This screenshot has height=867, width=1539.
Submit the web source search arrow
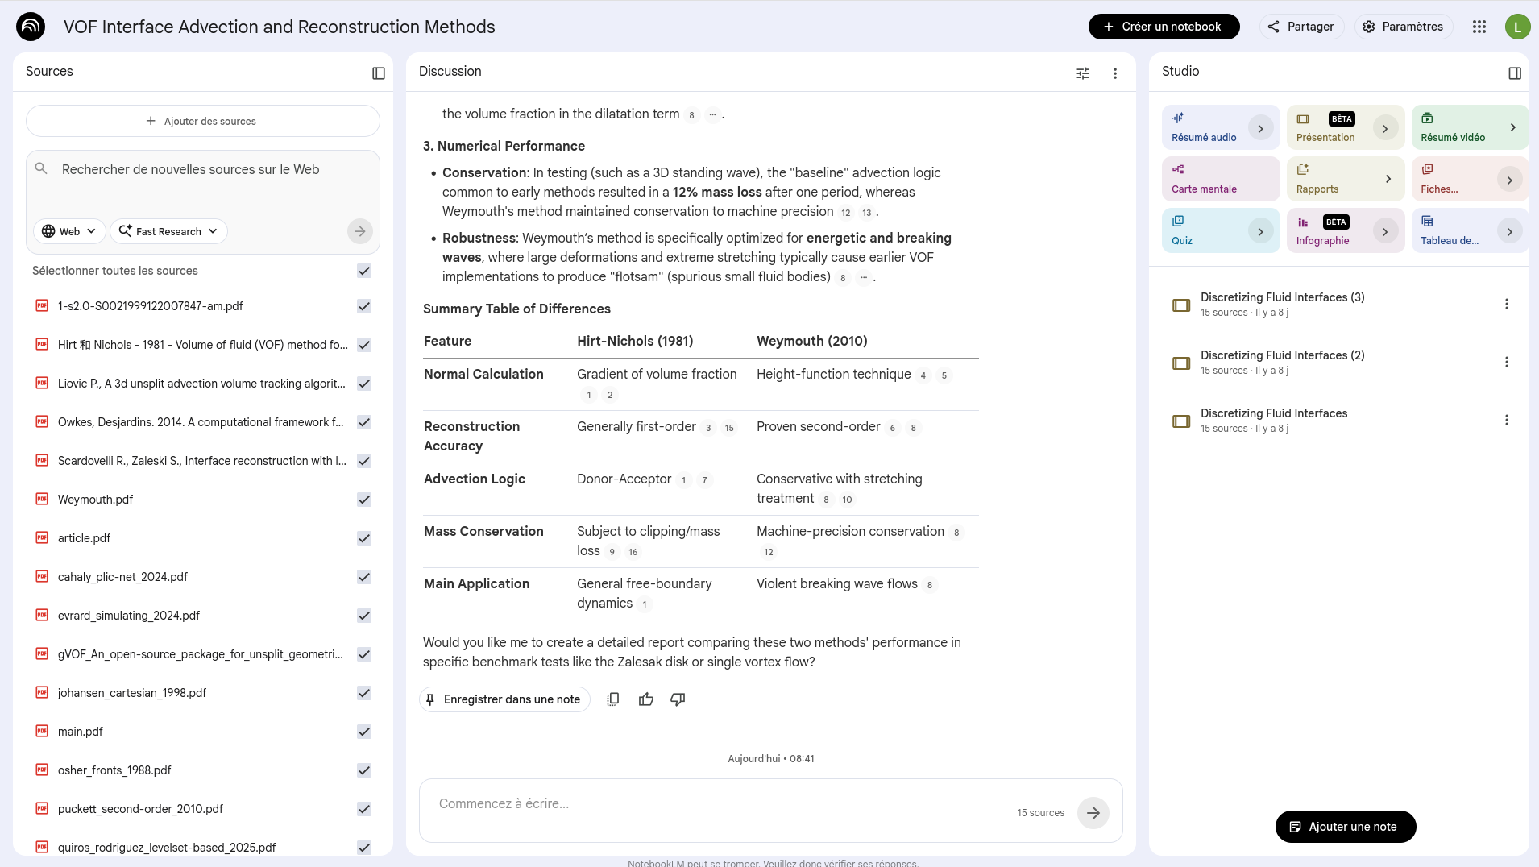[x=360, y=231]
